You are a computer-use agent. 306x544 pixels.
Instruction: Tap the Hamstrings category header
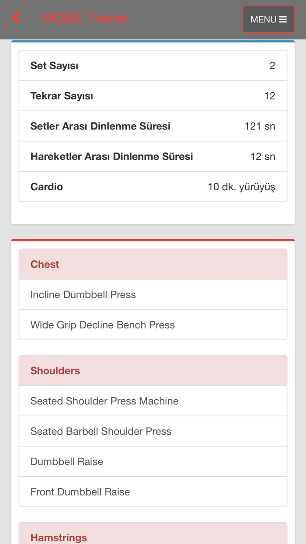153,536
